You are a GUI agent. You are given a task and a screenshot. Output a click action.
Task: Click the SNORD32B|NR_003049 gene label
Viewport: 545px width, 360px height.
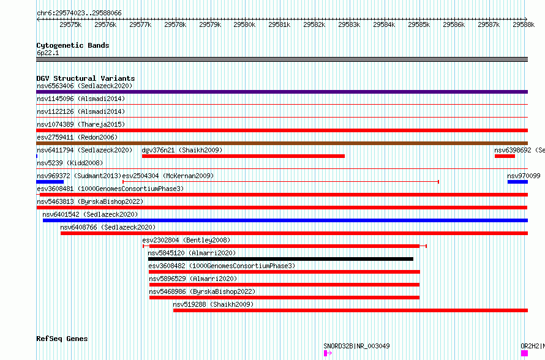(x=356, y=346)
